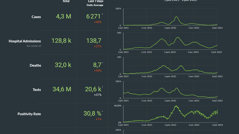Click the Last 7 days column header
This screenshot has height=134, width=239.
click(96, 2)
